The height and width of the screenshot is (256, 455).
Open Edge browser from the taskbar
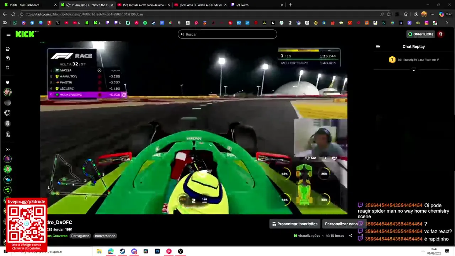coord(111,251)
